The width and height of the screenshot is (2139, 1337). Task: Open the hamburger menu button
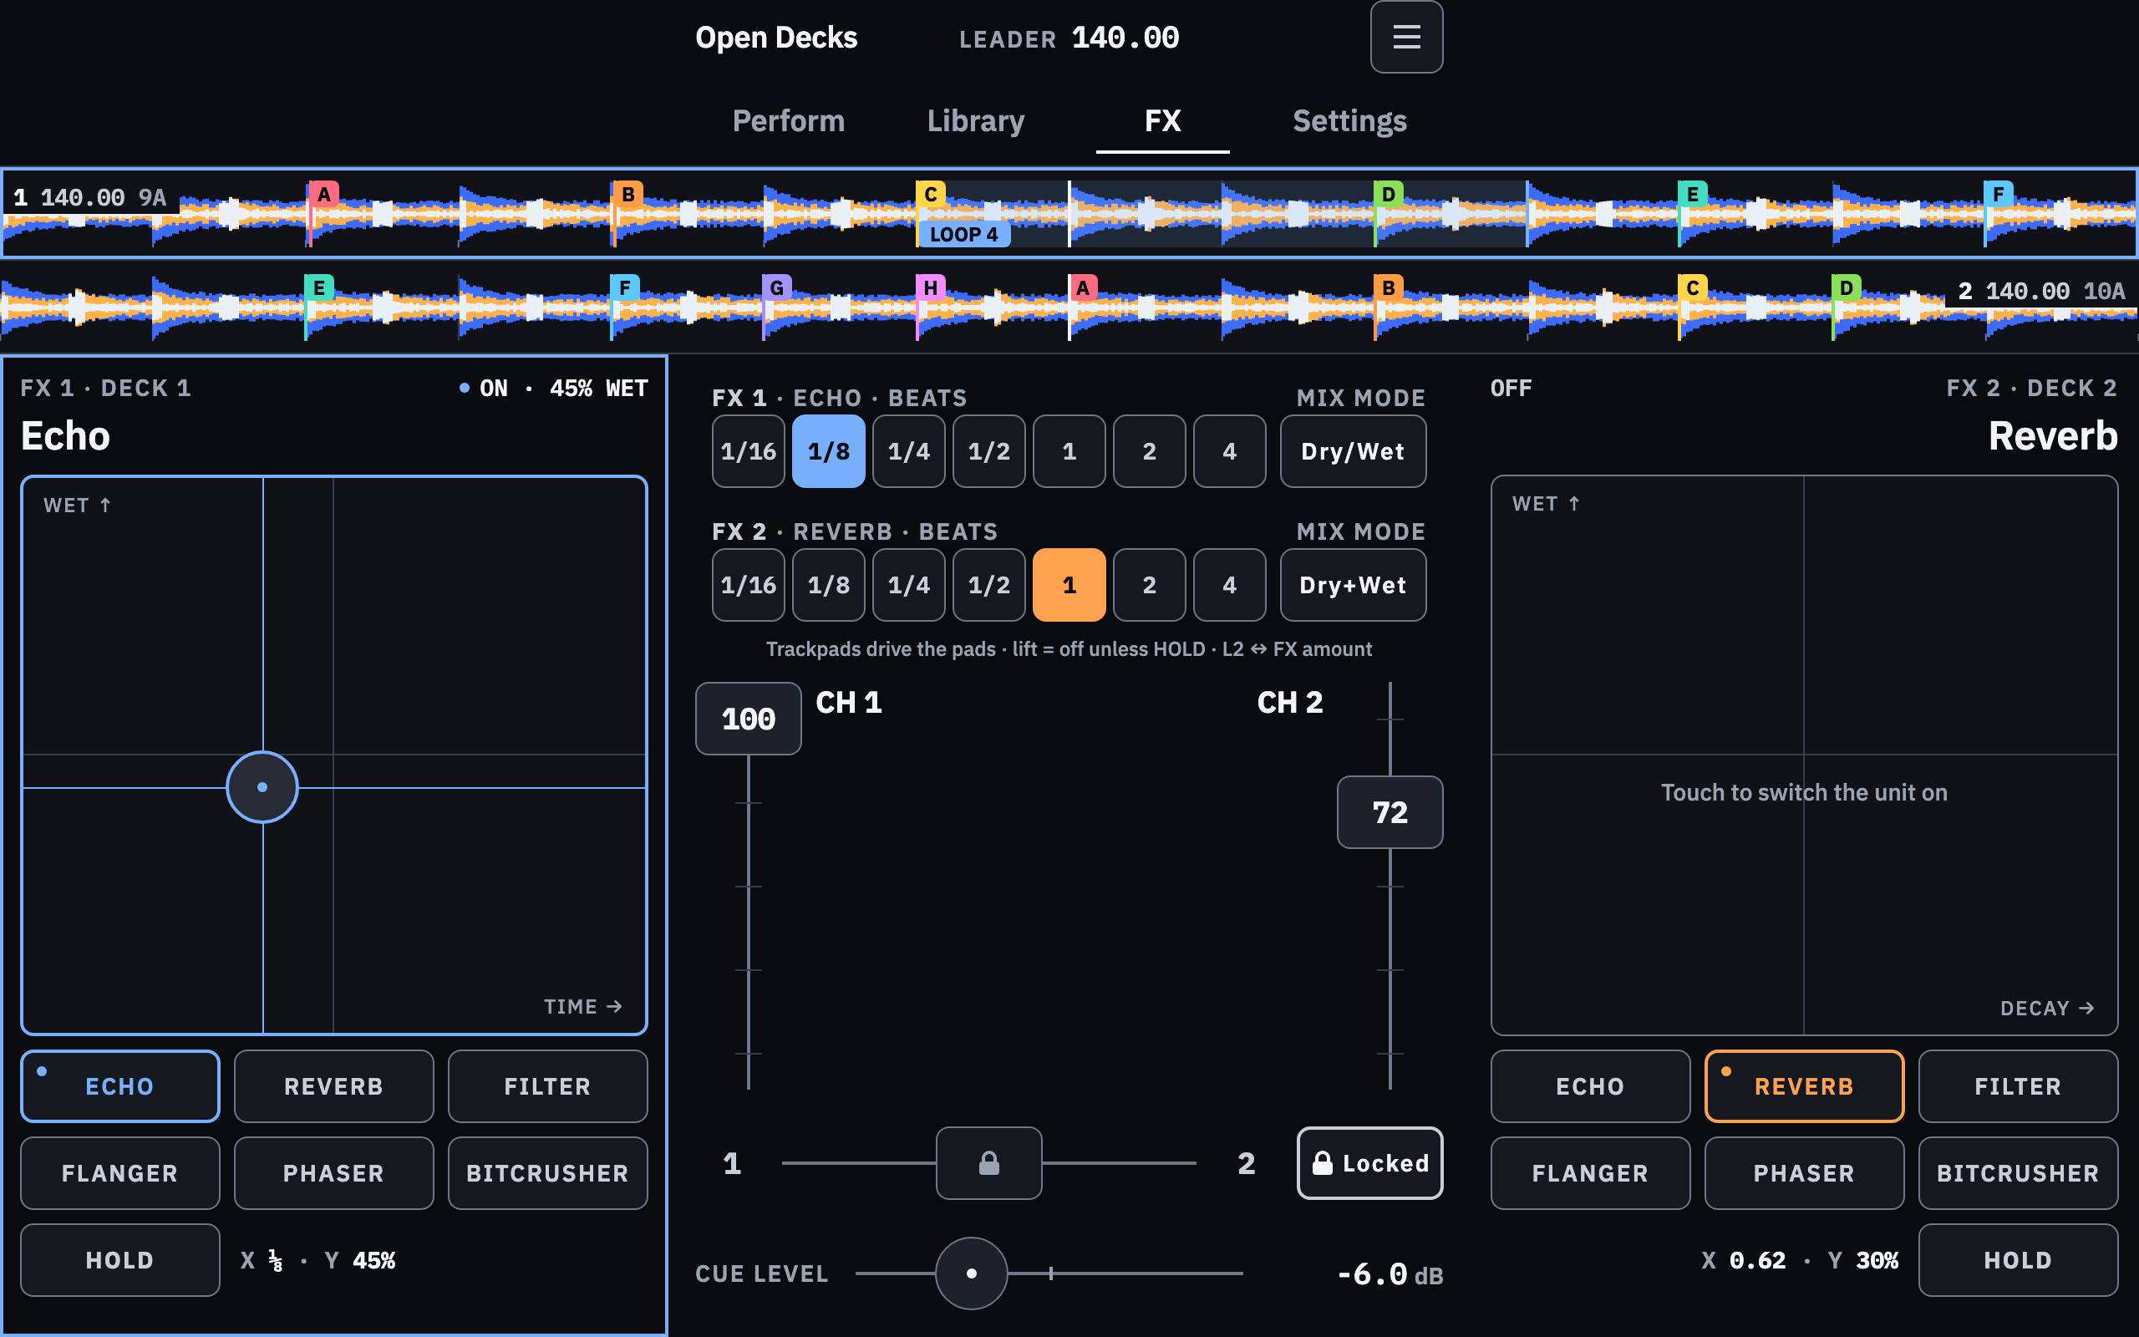(x=1406, y=37)
